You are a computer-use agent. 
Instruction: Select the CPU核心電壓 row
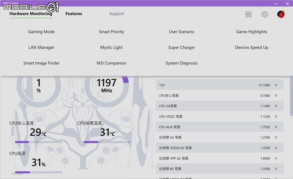point(220,96)
